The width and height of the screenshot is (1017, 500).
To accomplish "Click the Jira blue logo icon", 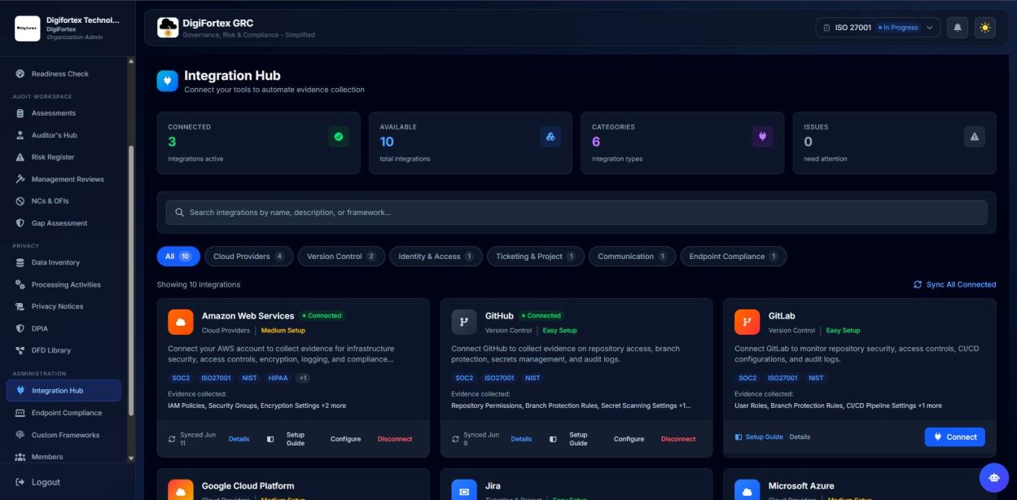I will tap(464, 489).
